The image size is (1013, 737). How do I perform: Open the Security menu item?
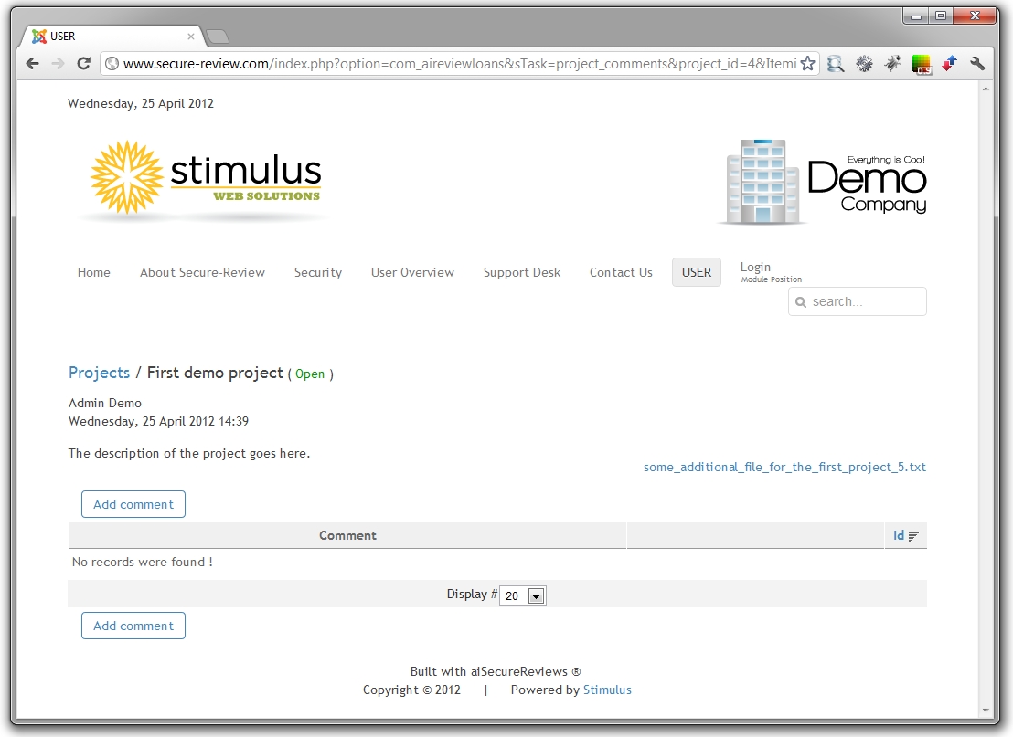pyautogui.click(x=317, y=272)
